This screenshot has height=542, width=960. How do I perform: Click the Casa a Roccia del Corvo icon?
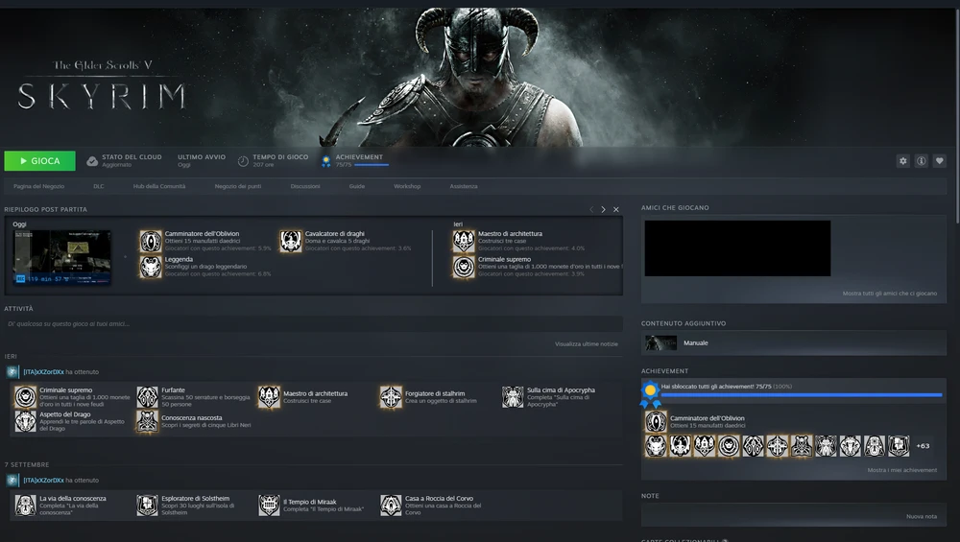(391, 506)
